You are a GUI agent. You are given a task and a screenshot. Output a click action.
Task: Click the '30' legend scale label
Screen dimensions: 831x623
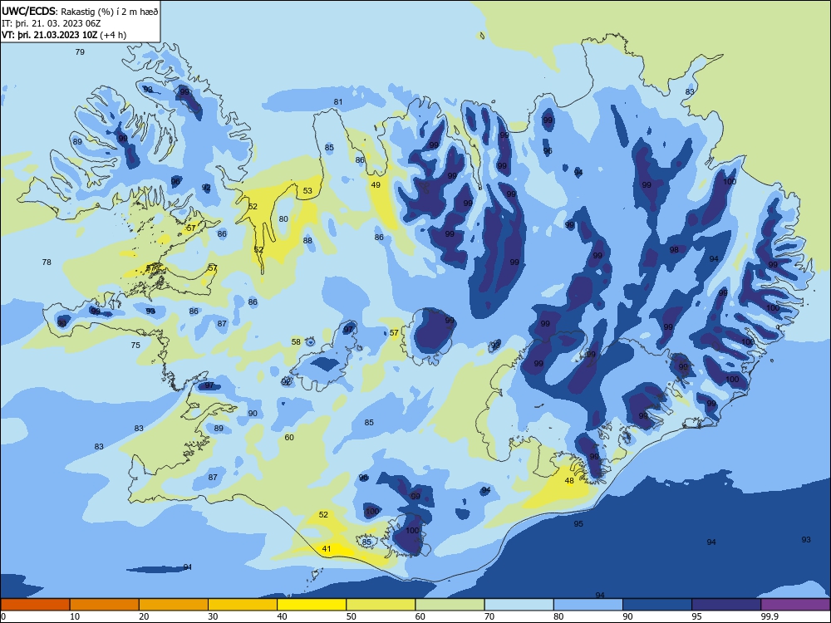click(213, 616)
